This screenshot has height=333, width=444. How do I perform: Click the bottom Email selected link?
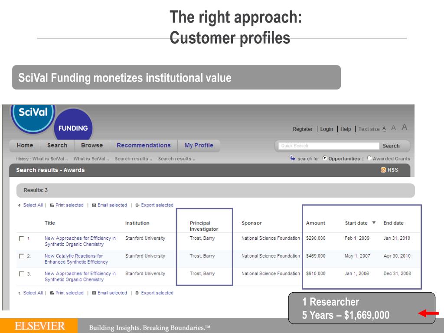tap(112, 293)
